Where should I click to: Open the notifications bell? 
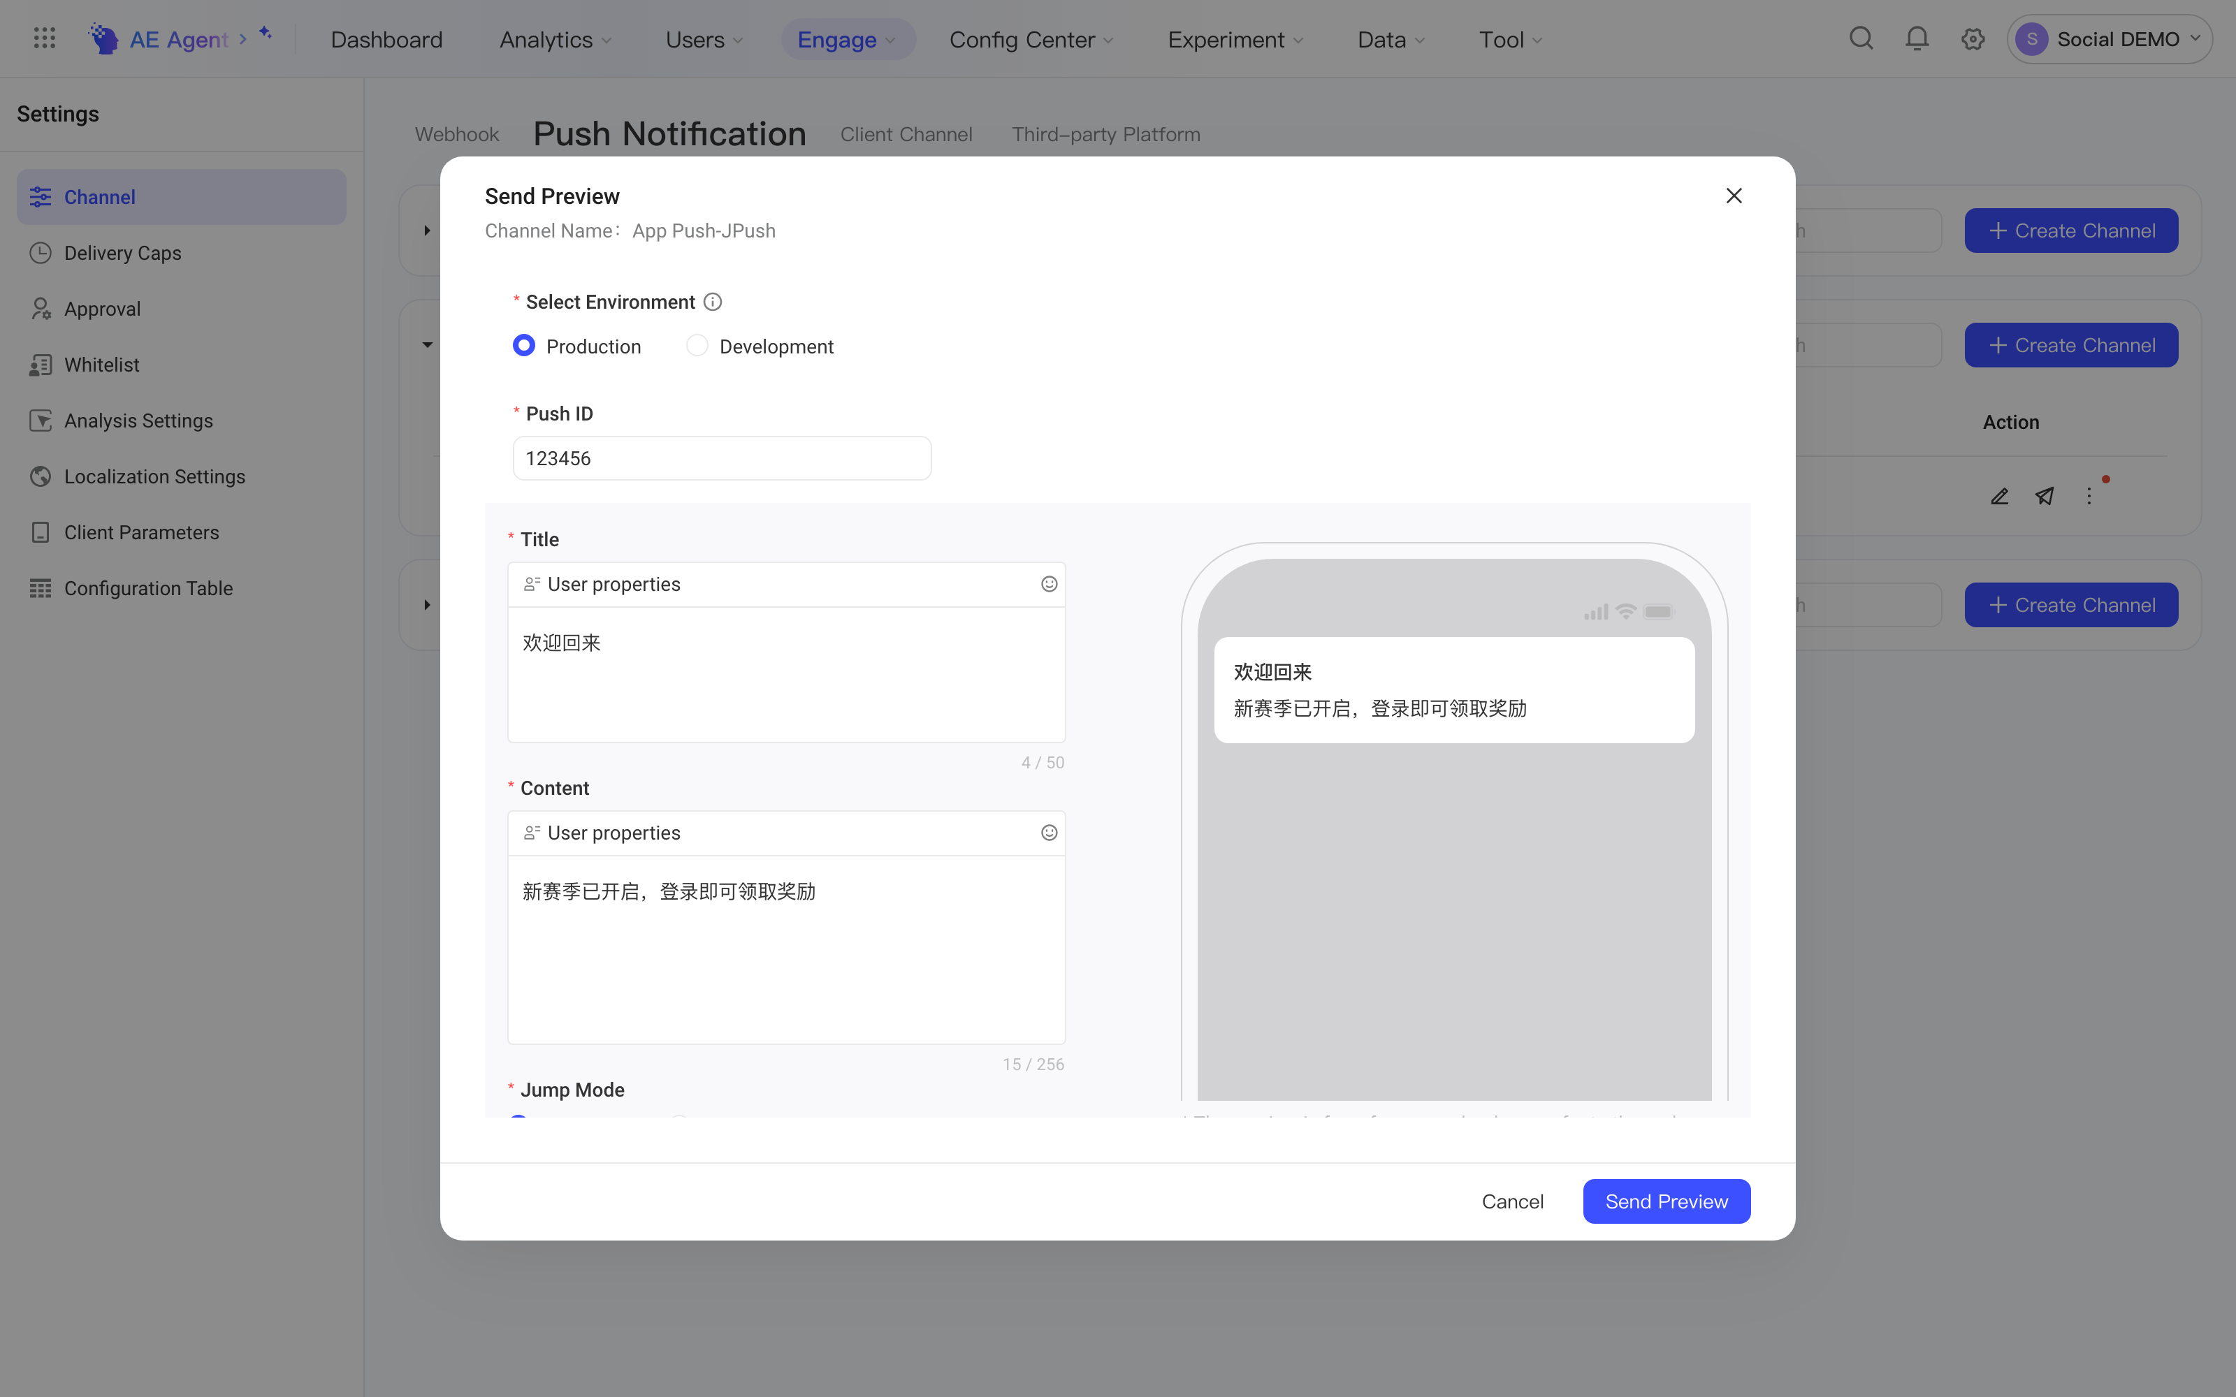[x=1917, y=39]
